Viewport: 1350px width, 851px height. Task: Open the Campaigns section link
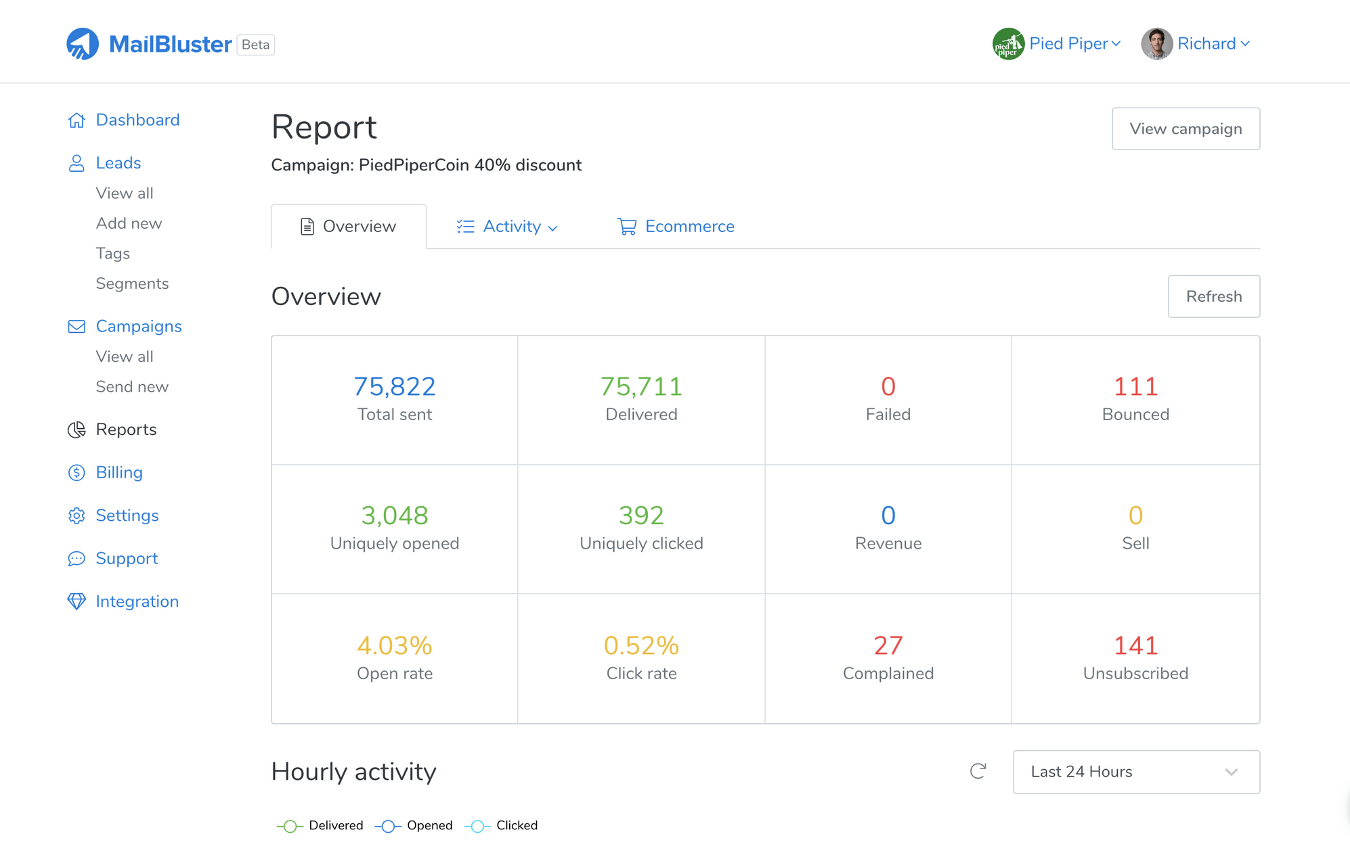click(x=139, y=327)
